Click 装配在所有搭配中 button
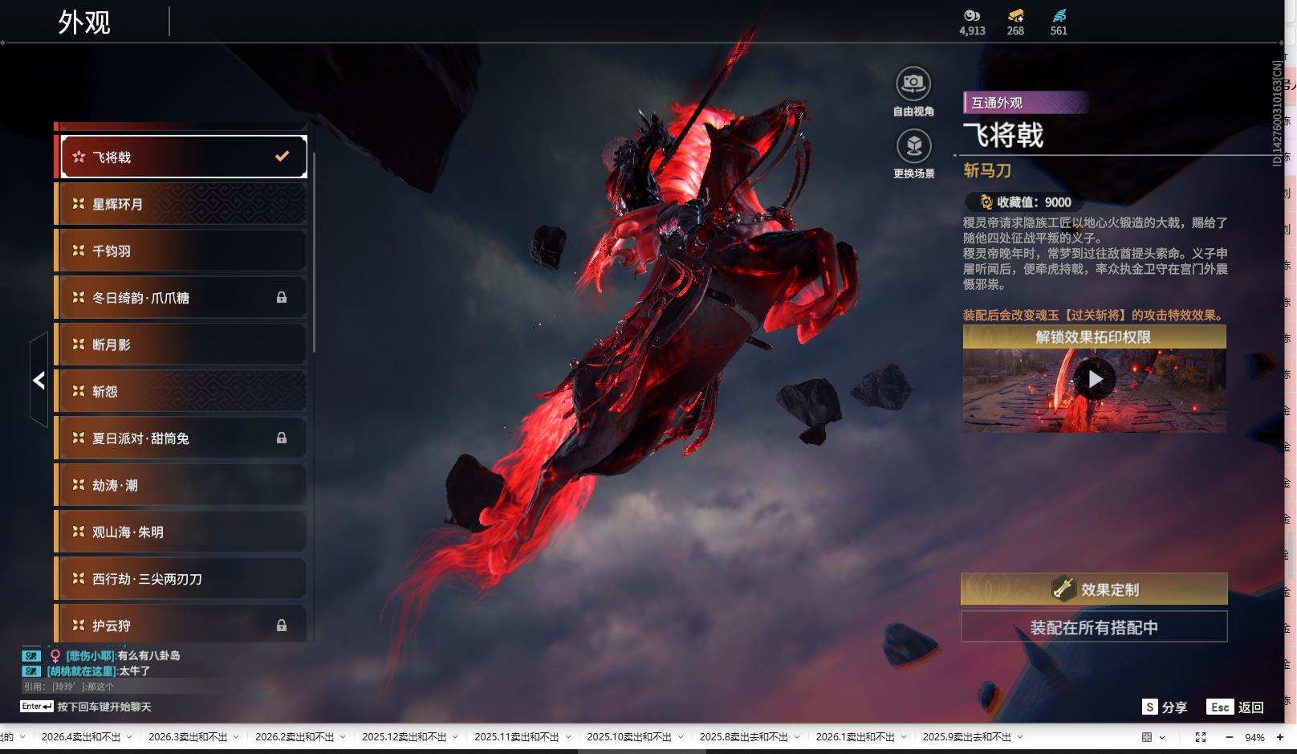The height and width of the screenshot is (754, 1297). 1094,627
